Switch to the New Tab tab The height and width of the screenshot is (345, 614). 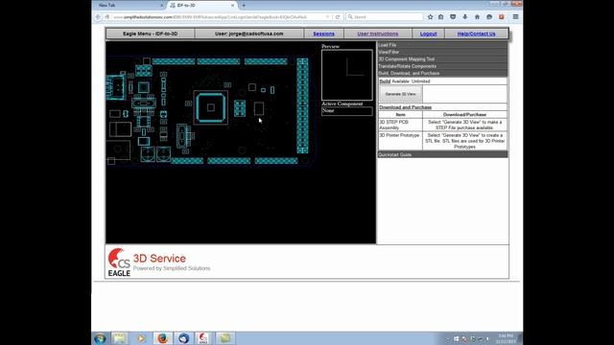(x=130, y=6)
